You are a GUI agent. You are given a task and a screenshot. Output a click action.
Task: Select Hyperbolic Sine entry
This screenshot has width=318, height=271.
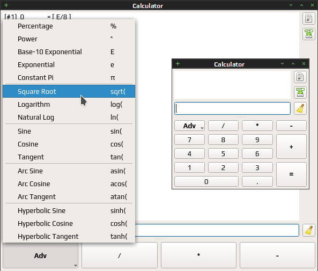(69, 210)
